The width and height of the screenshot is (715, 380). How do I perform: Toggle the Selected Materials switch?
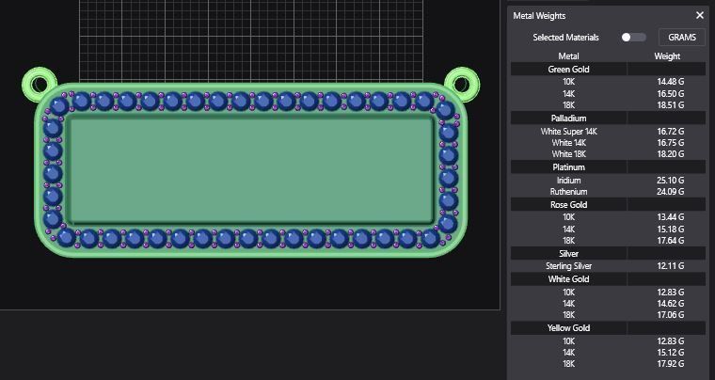[x=633, y=38]
